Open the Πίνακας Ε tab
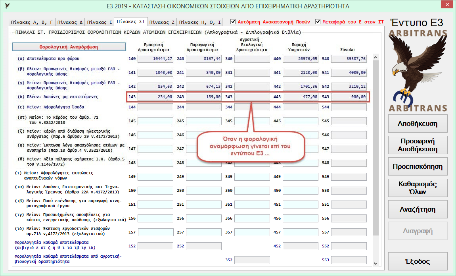Image resolution: width=456 pixels, height=276 pixels. (x=100, y=22)
